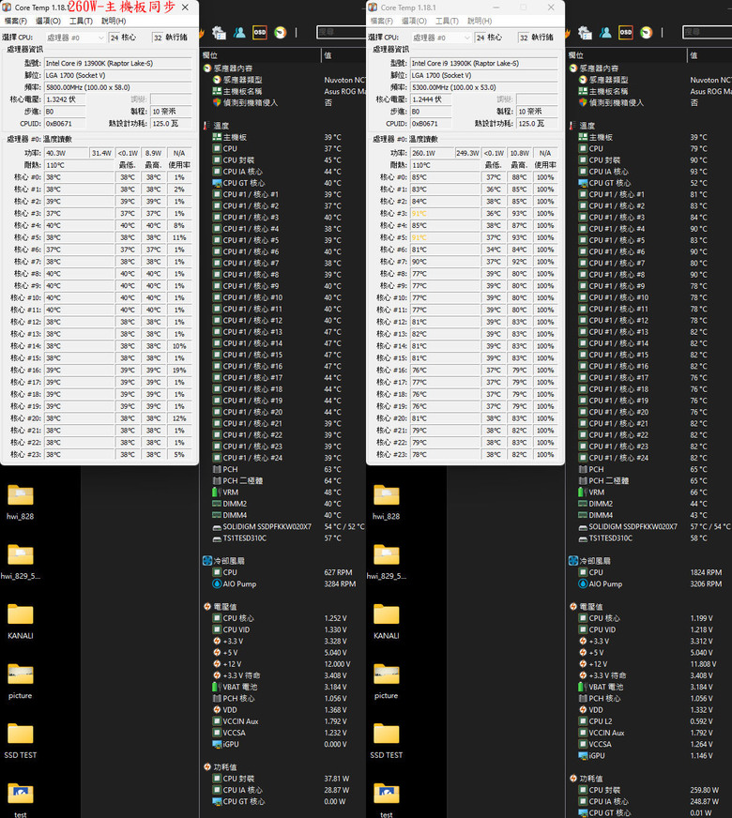Click the 1.2444 伏 core voltage value
Screen dimensions: 732x818
(431, 99)
